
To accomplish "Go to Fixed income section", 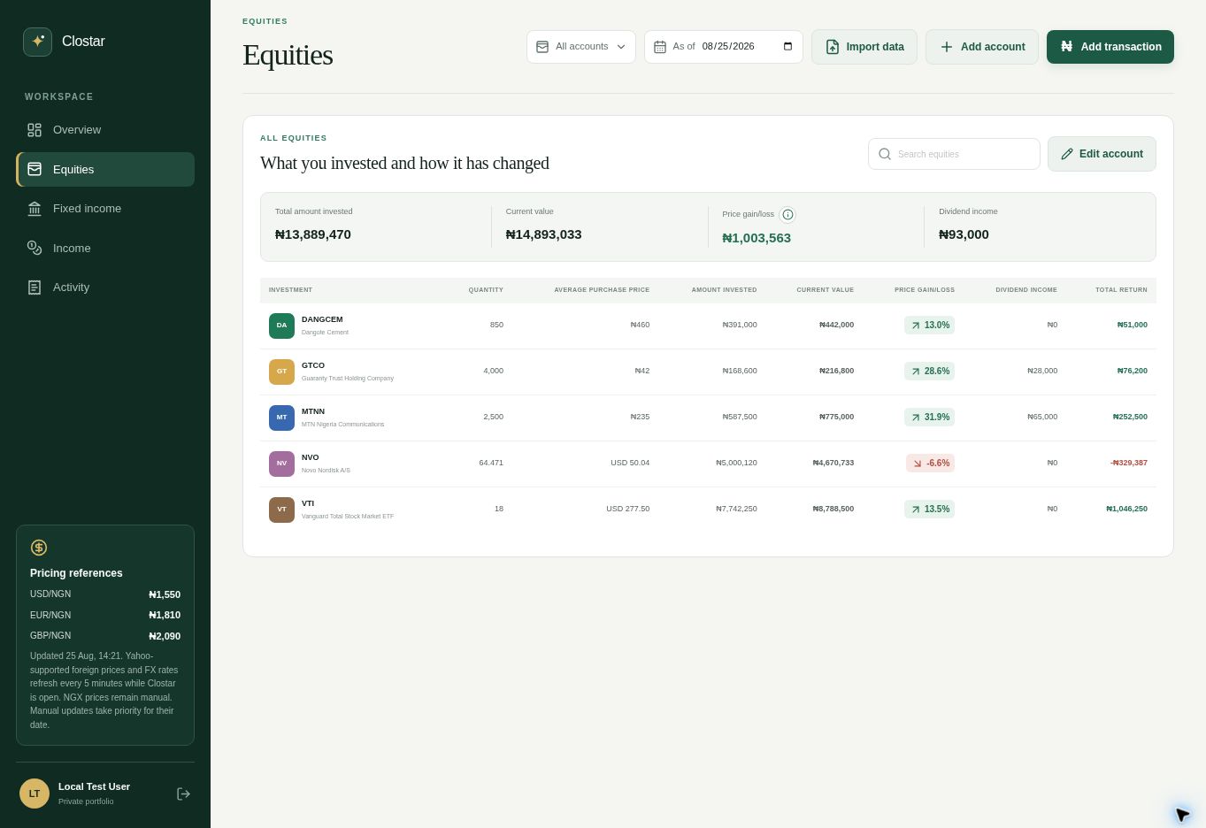I will pyautogui.click(x=105, y=209).
